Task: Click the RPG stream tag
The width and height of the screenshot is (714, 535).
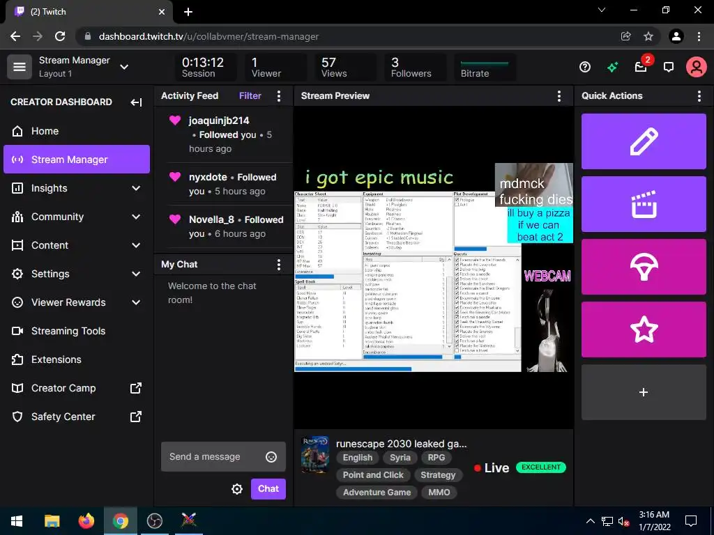Action: (436, 458)
